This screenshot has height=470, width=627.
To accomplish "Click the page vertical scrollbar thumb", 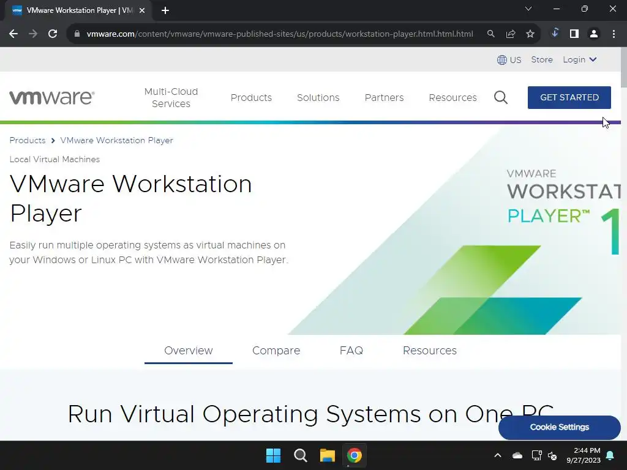I will 624,67.
